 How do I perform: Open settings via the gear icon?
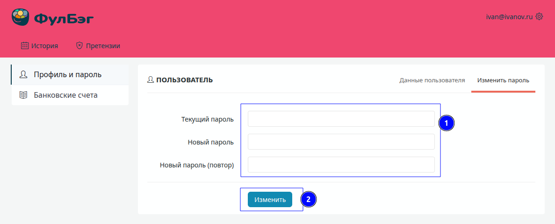[539, 16]
